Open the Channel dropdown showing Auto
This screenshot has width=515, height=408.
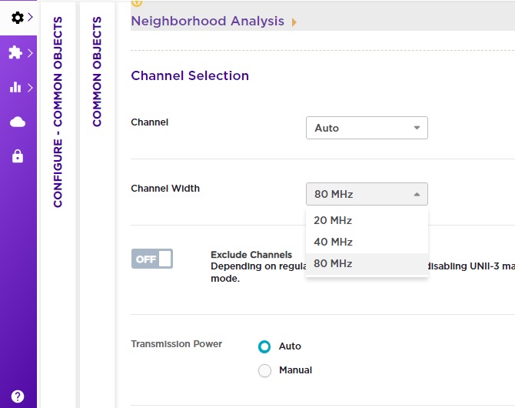367,128
